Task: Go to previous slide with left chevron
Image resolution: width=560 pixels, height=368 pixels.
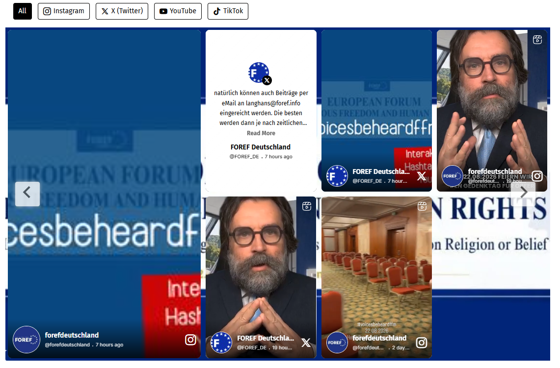Action: pyautogui.click(x=27, y=194)
